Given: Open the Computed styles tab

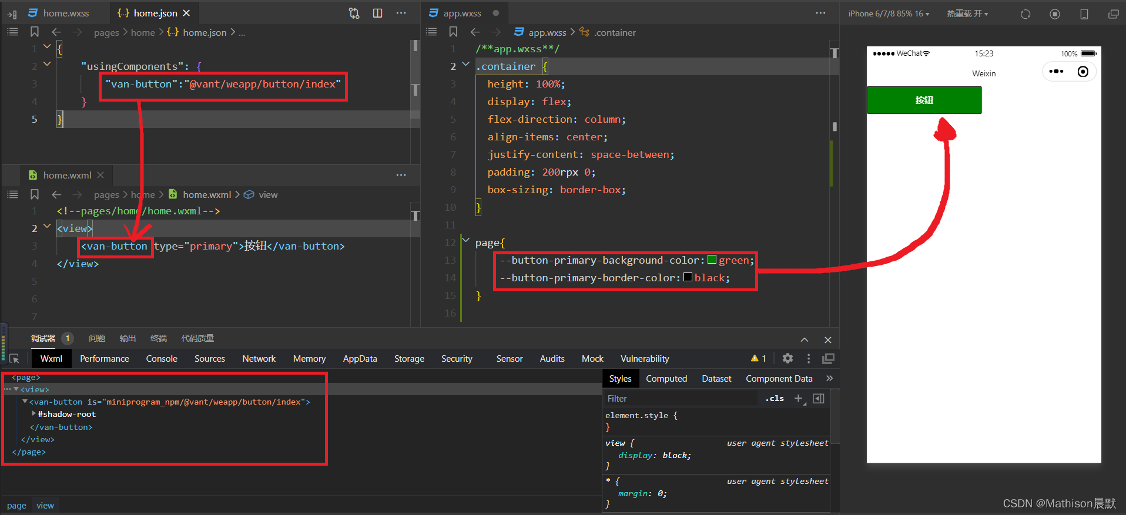Looking at the screenshot, I should pos(666,379).
